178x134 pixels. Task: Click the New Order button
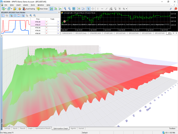[x=42, y=9]
